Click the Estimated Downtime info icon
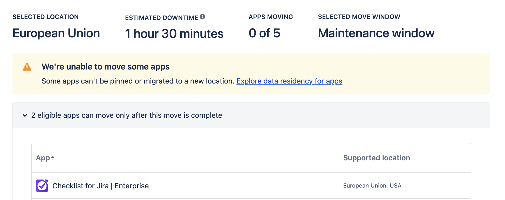Viewport: 505px width, 200px height. click(202, 17)
